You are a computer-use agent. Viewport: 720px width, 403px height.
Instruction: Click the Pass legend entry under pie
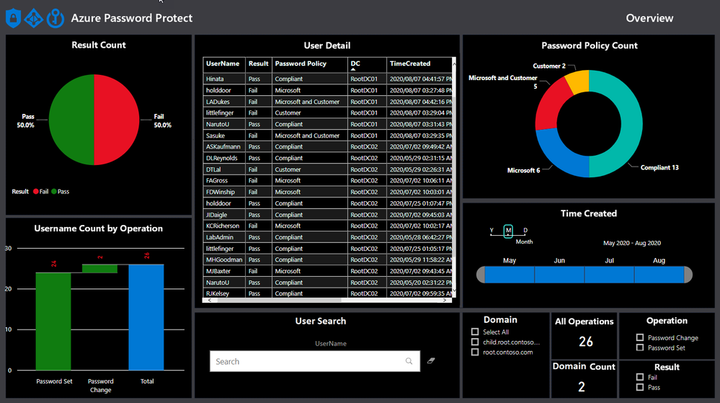(60, 192)
